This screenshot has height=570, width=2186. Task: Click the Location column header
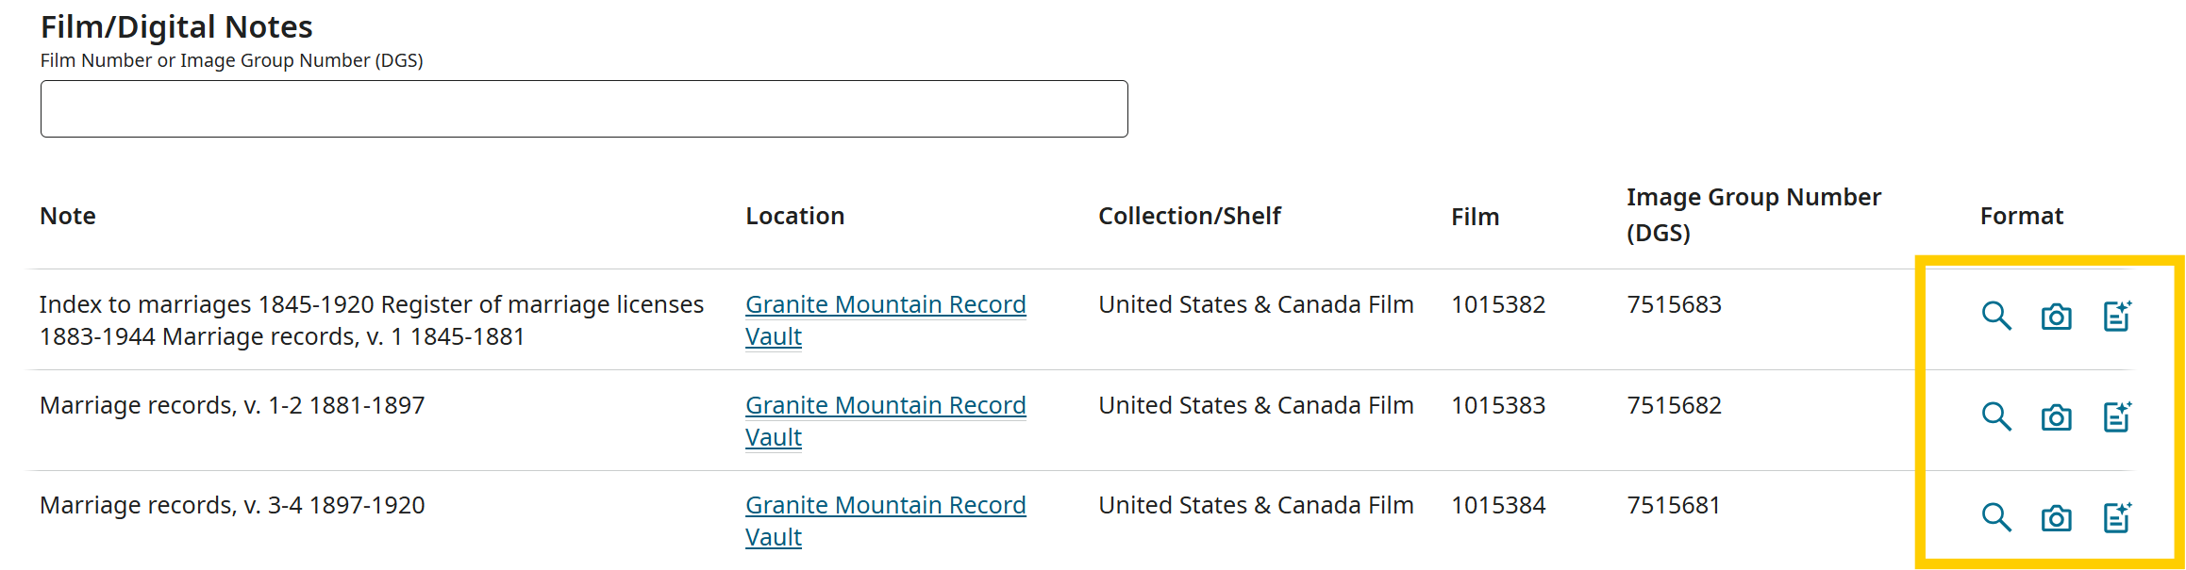pyautogui.click(x=794, y=217)
